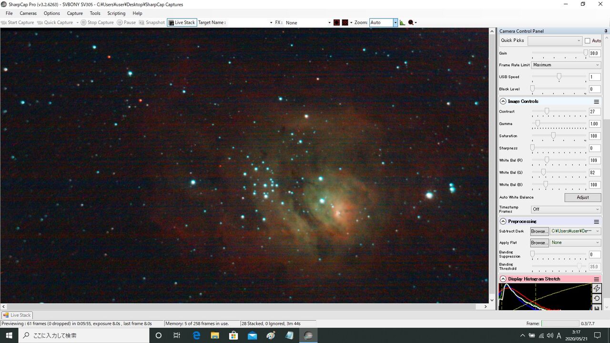Open the Apply Flat dropdown
The width and height of the screenshot is (610, 343).
(x=576, y=242)
